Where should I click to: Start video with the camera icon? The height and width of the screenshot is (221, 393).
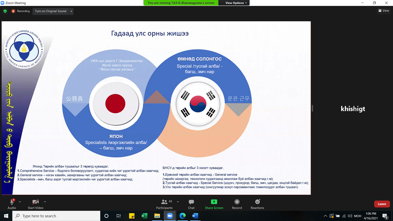pyautogui.click(x=36, y=202)
